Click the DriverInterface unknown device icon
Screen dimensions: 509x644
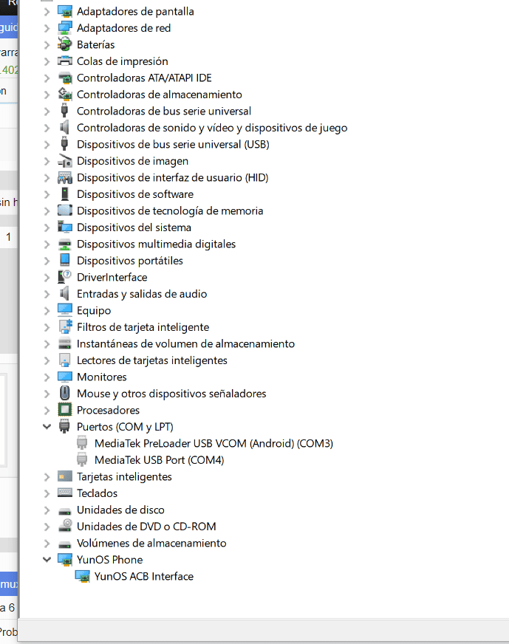64,277
